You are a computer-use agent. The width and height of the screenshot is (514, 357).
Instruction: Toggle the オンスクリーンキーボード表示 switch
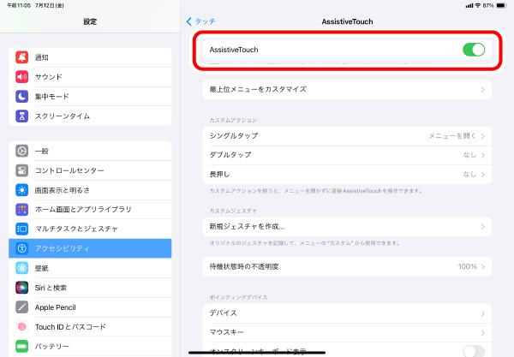(x=473, y=351)
